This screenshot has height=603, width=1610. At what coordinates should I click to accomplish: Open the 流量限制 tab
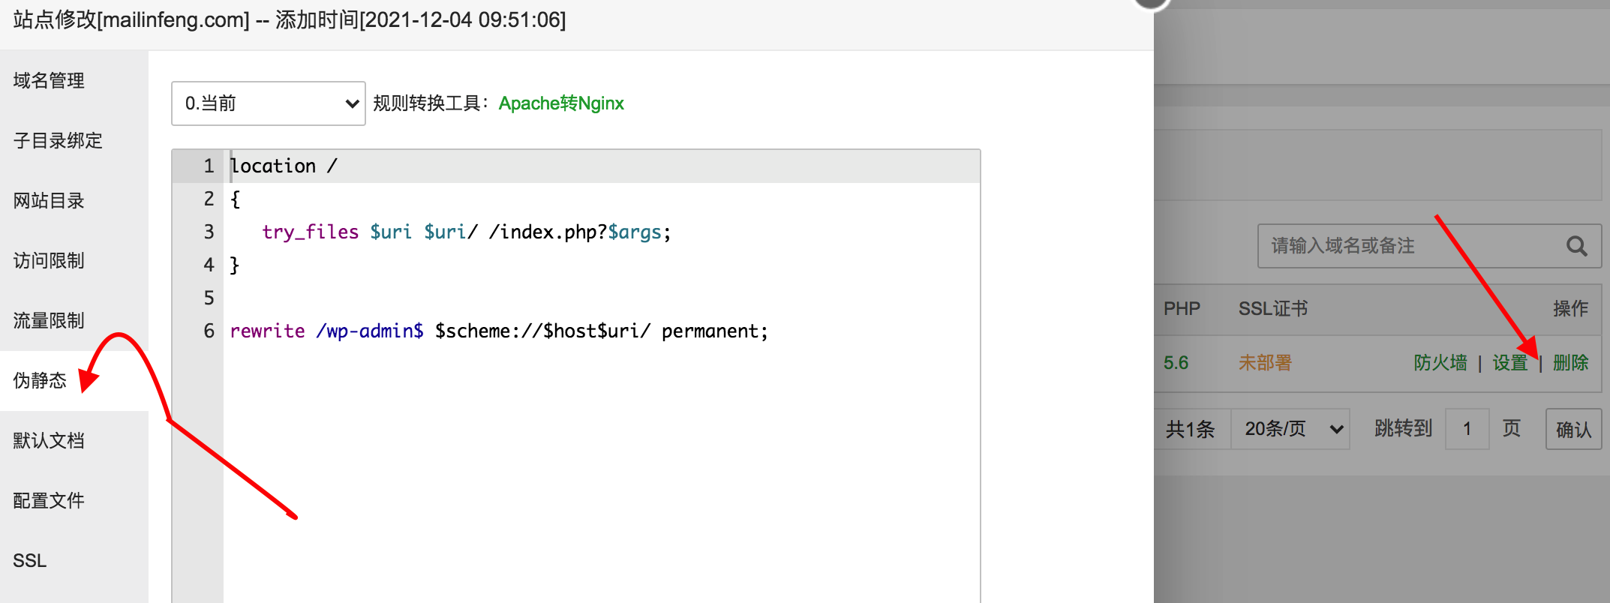49,320
